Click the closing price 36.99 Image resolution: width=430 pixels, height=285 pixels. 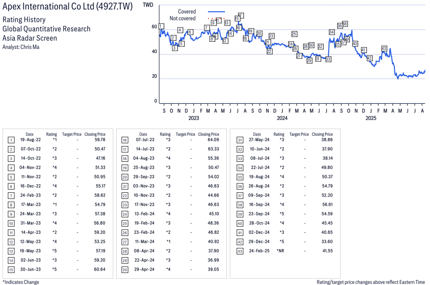[x=213, y=260]
